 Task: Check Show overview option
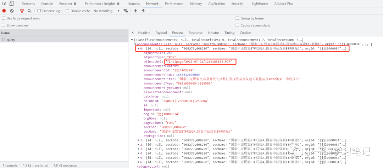point(4,25)
